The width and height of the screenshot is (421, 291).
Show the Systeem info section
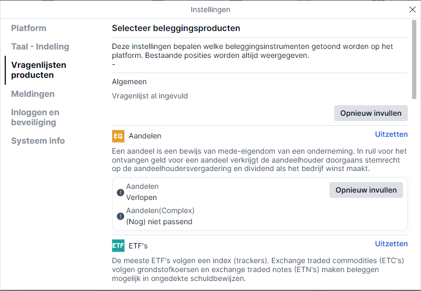point(38,141)
